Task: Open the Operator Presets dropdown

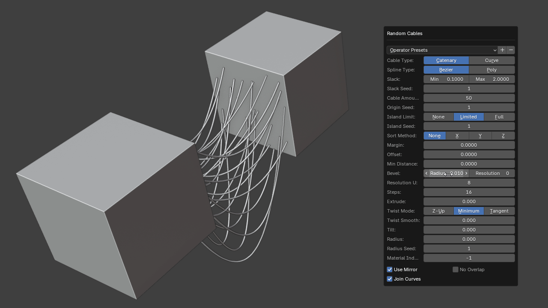Action: coord(442,50)
